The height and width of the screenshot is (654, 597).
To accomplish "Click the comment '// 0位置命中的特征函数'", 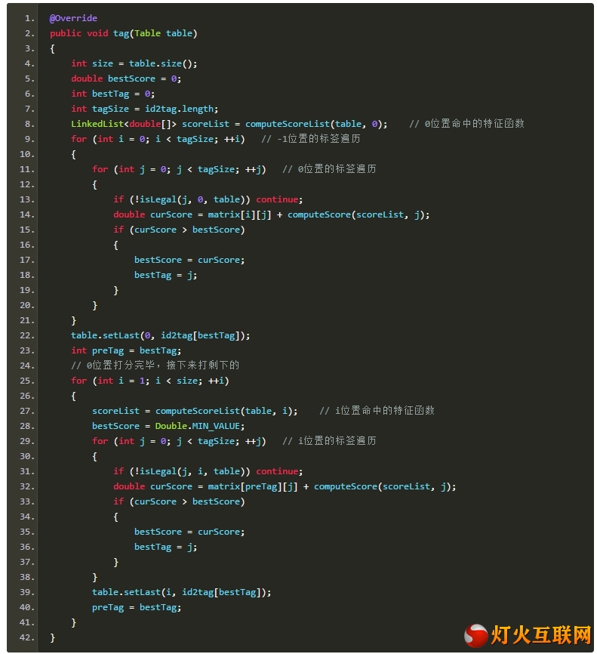I will tap(466, 124).
